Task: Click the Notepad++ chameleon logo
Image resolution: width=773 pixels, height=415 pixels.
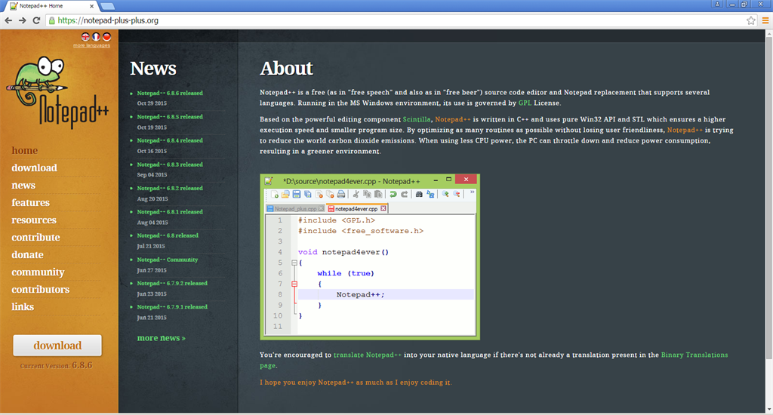Action: 57,91
